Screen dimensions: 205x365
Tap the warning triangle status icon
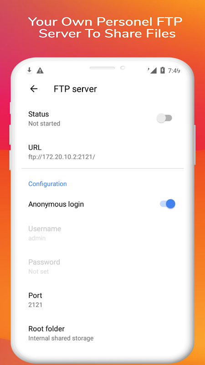point(40,71)
